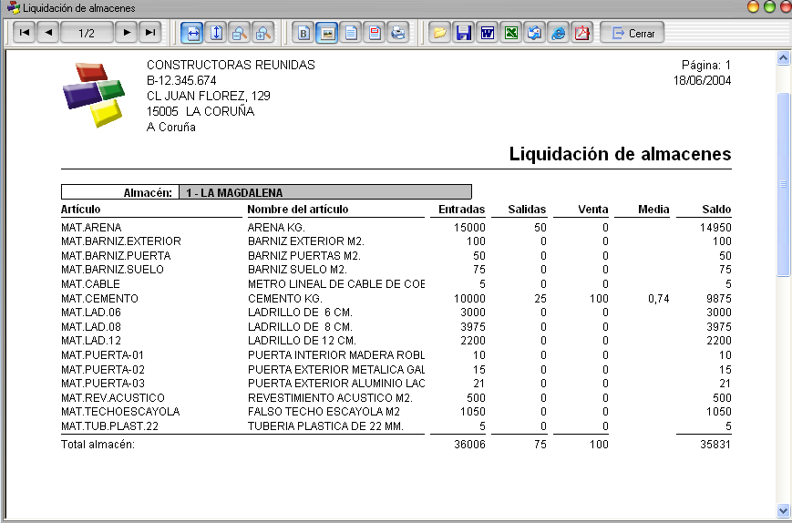Screen dimensions: 792x523
Task: Close the preview with the Cerrar button
Action: [632, 33]
